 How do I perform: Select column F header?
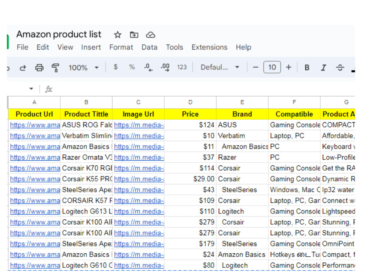pyautogui.click(x=294, y=102)
